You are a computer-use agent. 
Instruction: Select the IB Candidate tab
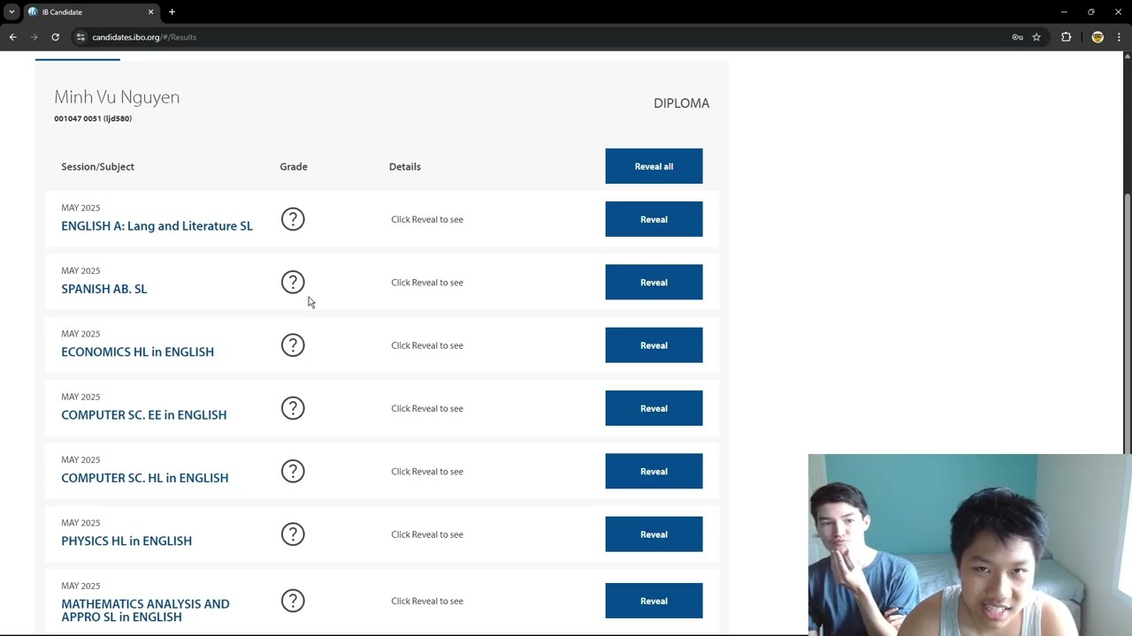point(91,12)
